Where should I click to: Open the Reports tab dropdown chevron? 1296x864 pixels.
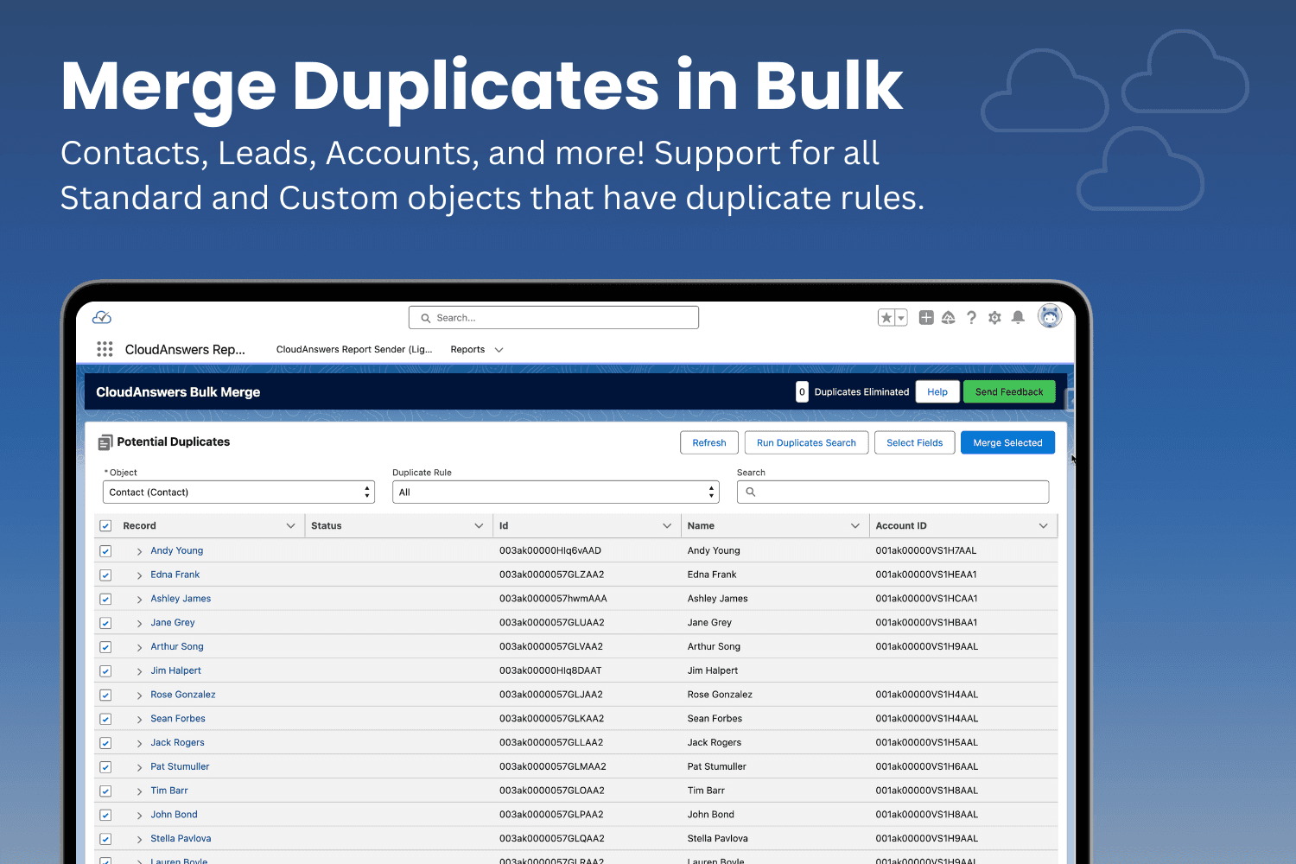(499, 350)
